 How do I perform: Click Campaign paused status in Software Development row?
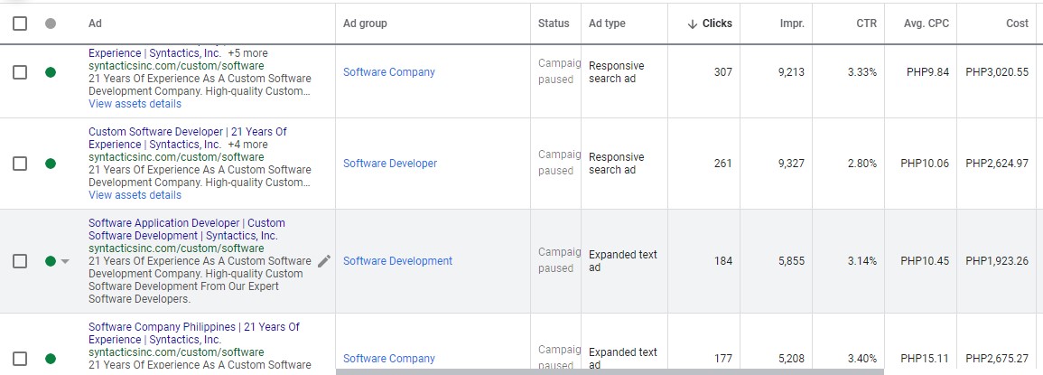(559, 260)
